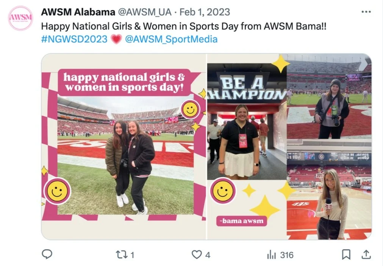Open the three-dot more options menu
The height and width of the screenshot is (266, 383).
pos(366,11)
